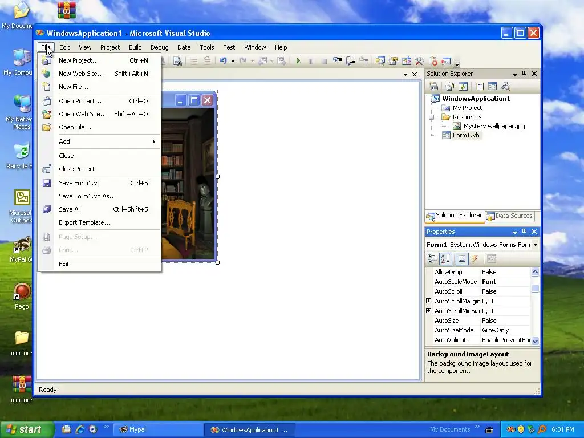The width and height of the screenshot is (584, 438).
Task: Start debugging with green play icon
Action: (298, 61)
